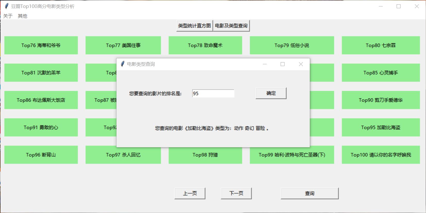Click the rank input field containing 95
The width and height of the screenshot is (426, 213).
click(x=213, y=94)
